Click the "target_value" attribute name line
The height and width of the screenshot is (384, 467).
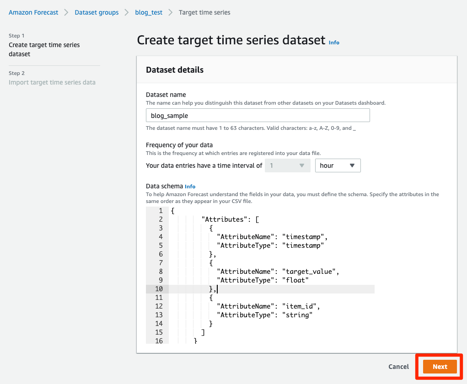coord(278,272)
